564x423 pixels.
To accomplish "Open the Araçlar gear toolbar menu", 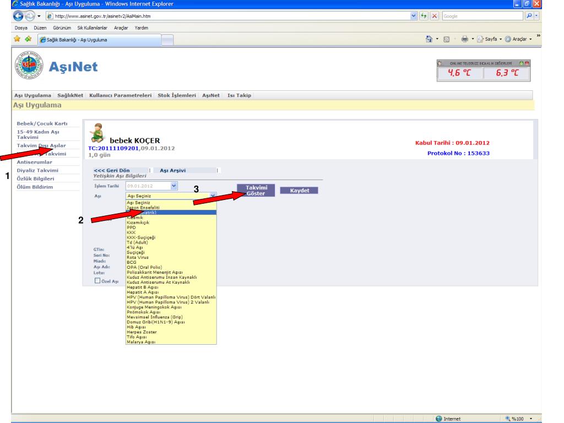I will (518, 39).
